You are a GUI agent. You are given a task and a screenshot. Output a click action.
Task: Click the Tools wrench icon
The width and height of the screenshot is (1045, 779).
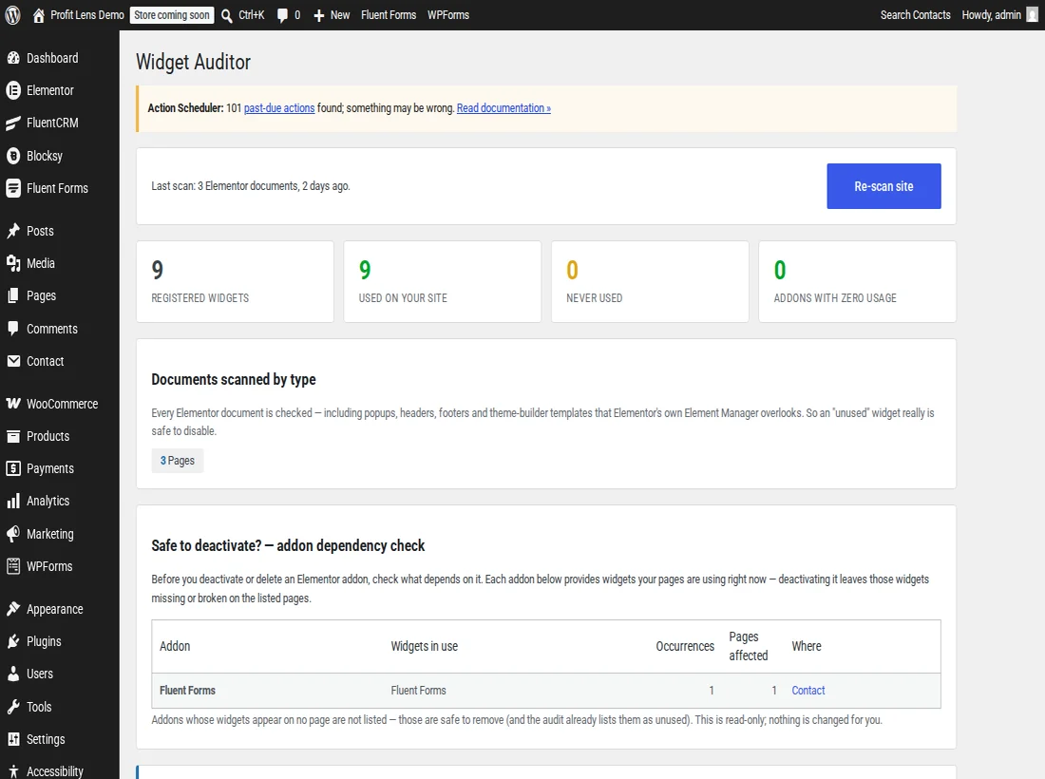pos(13,707)
